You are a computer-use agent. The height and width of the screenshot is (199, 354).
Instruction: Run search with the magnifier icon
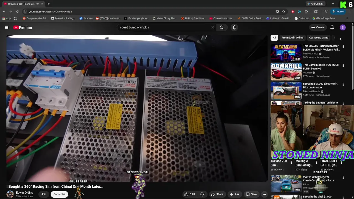pos(222,27)
